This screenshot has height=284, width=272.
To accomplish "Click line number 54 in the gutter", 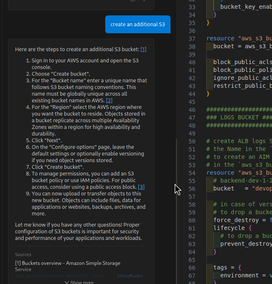I will pyautogui.click(x=192, y=173).
